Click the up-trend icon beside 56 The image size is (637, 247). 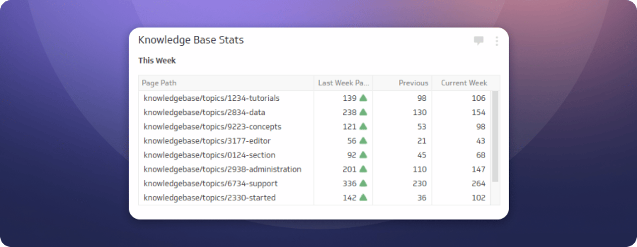point(363,141)
